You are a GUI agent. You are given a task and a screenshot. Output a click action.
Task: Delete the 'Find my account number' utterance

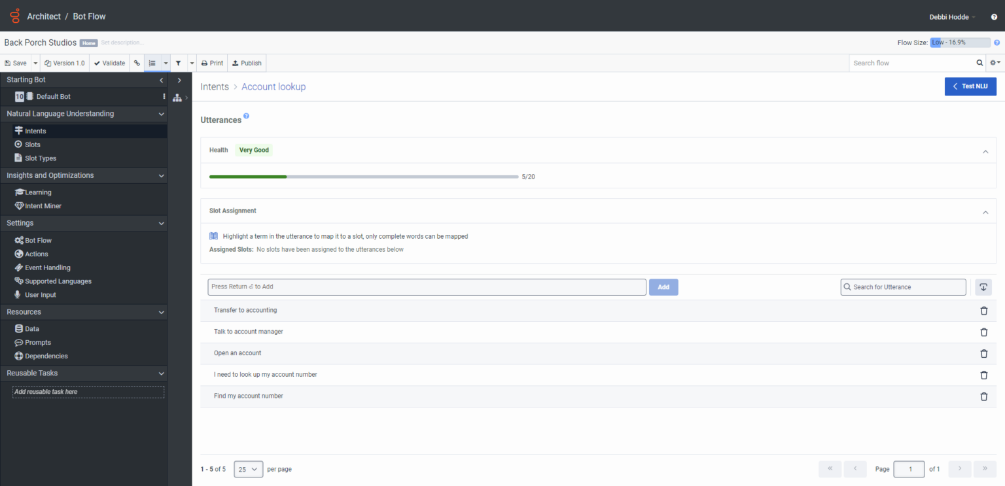click(x=983, y=396)
